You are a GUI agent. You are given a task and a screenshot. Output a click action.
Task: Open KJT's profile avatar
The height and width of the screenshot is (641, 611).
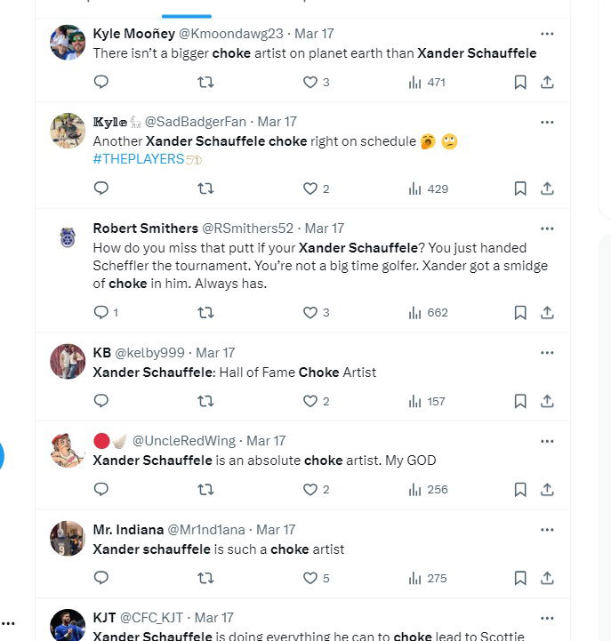pyautogui.click(x=68, y=624)
